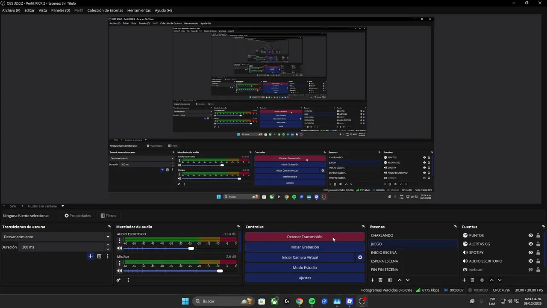Click the duration 300 ms field

coord(62,247)
